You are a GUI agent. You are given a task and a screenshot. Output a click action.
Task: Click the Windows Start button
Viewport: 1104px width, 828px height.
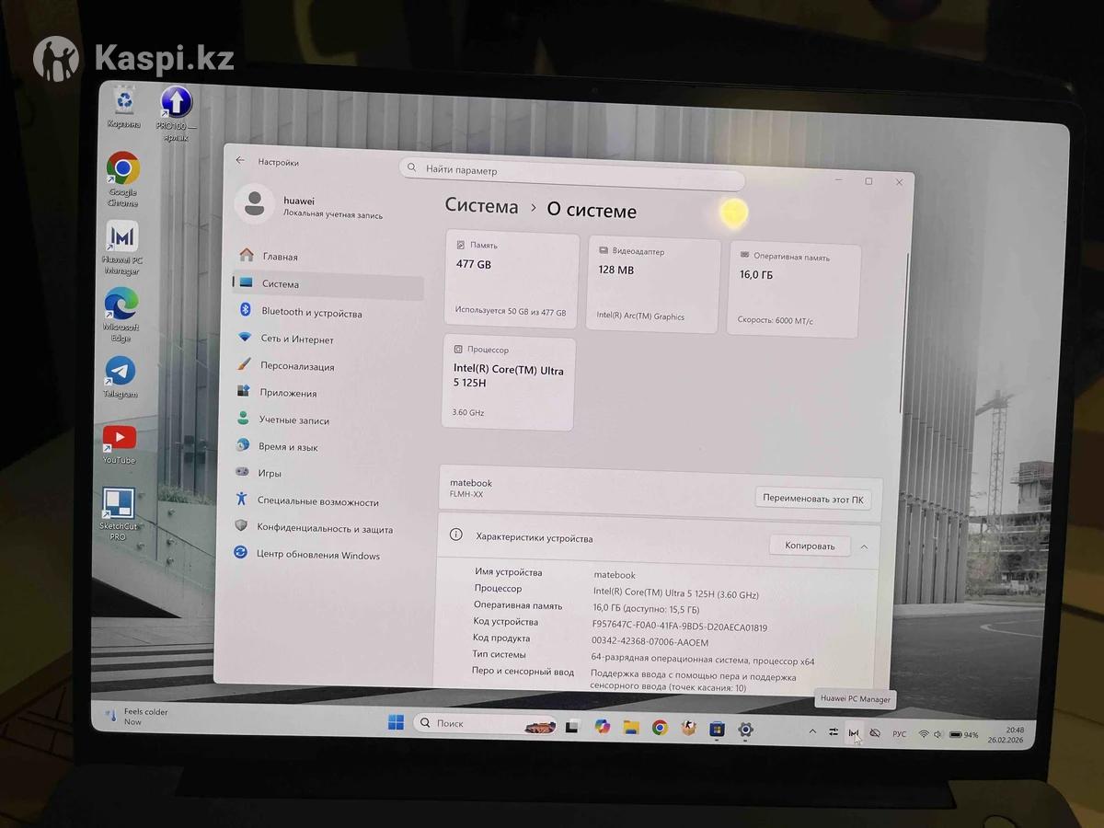coord(396,722)
